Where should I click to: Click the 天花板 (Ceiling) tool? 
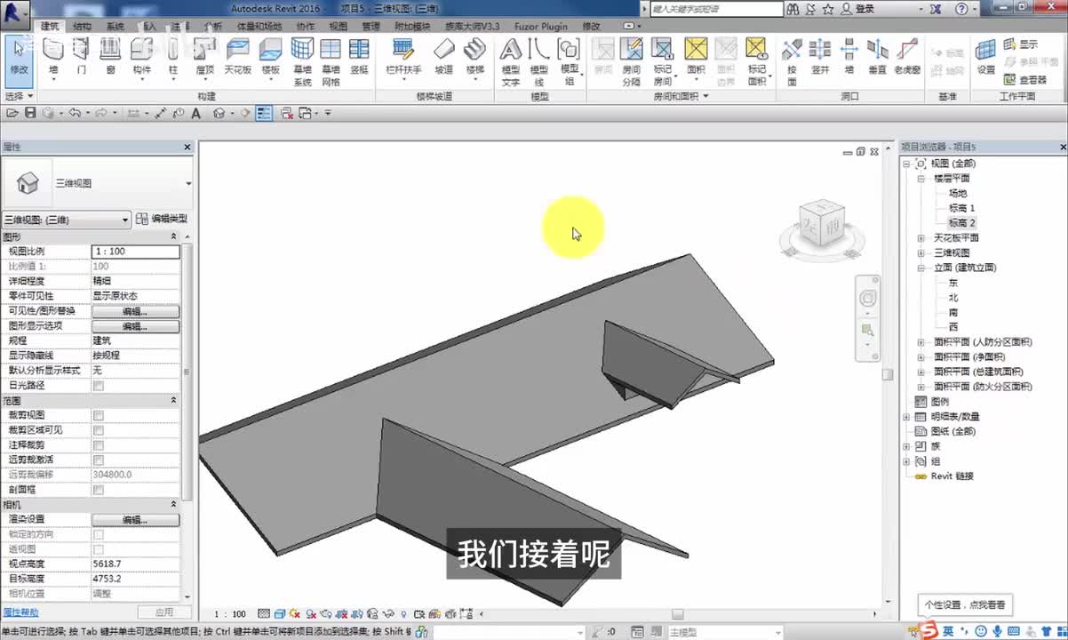[x=237, y=57]
